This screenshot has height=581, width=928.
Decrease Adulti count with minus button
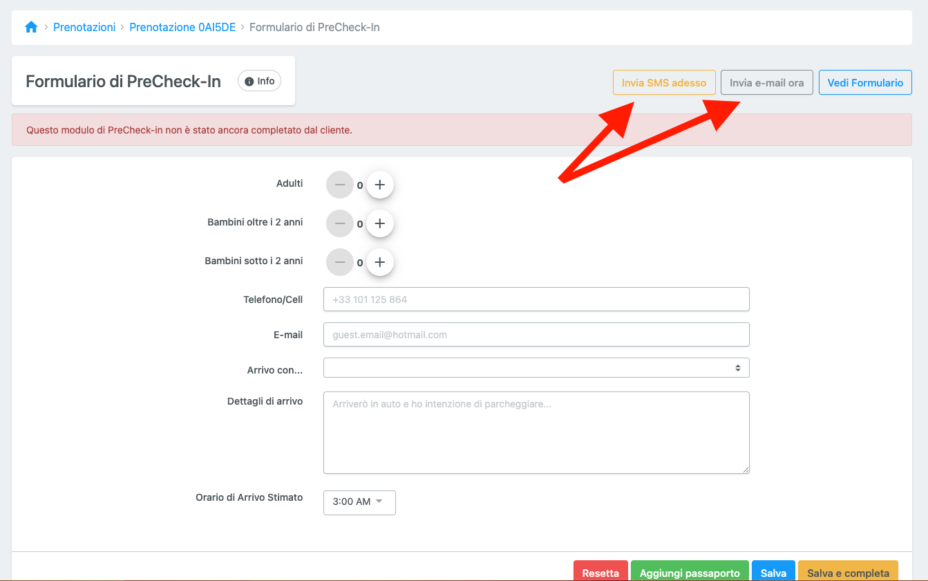[339, 185]
